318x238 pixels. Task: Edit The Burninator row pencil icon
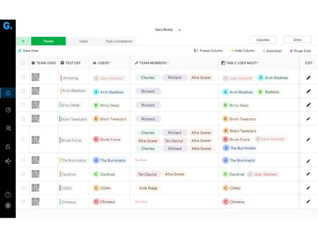tap(308, 161)
